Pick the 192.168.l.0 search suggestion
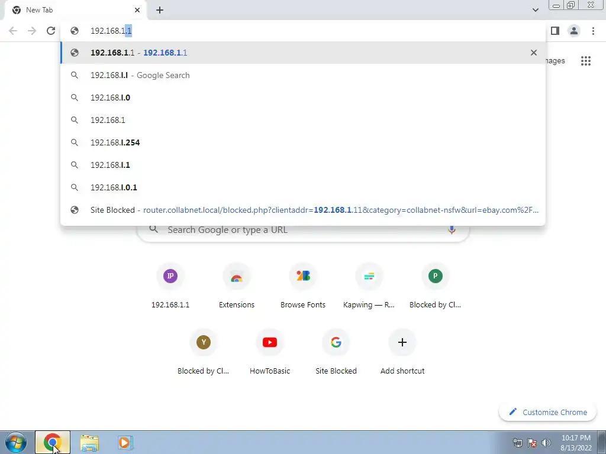606x454 pixels. [303, 98]
